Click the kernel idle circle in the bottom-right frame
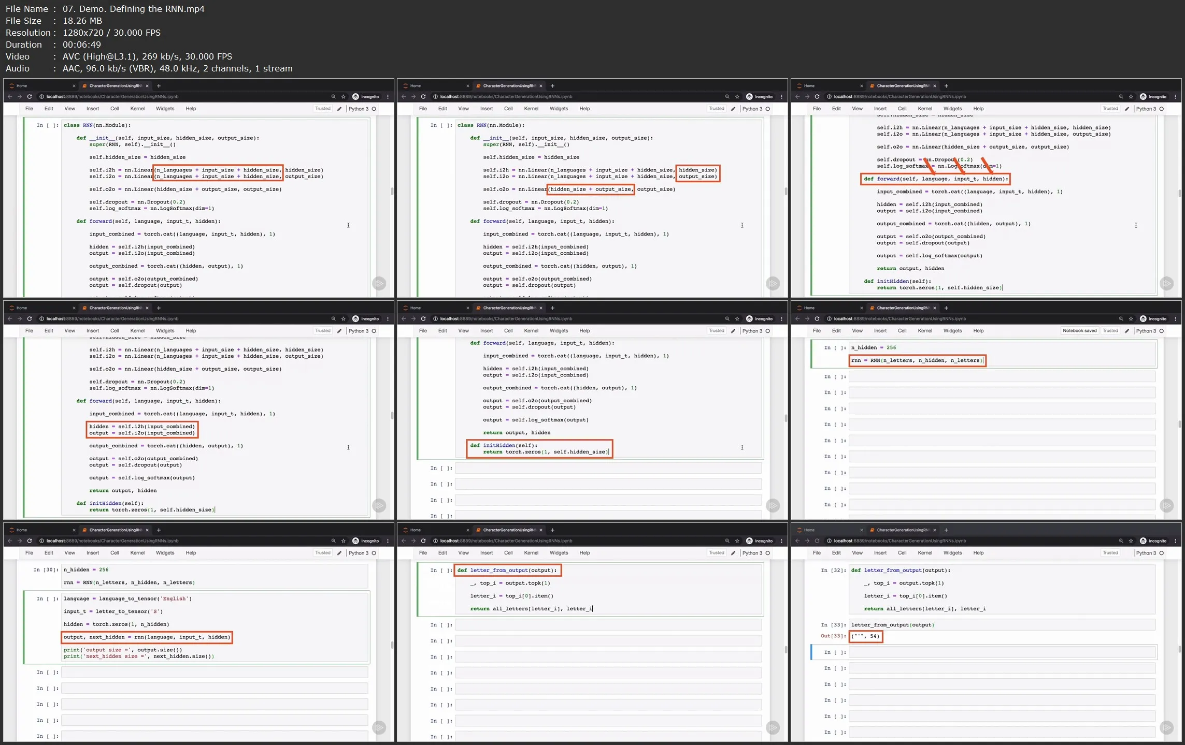 [x=1161, y=553]
